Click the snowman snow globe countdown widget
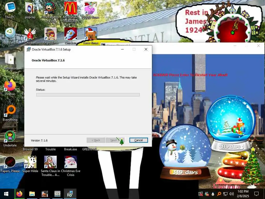This screenshot has height=199, width=265. point(185,152)
